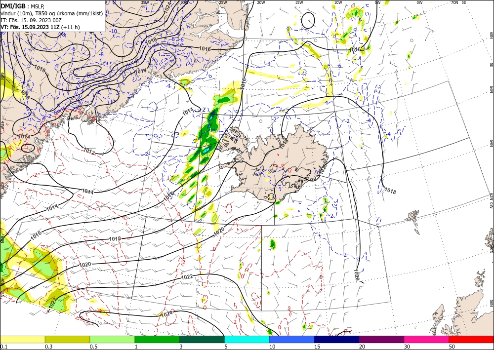The height and width of the screenshot is (350, 494).
Task: Click the navy 15–20 legend color segment
Action: (x=337, y=340)
